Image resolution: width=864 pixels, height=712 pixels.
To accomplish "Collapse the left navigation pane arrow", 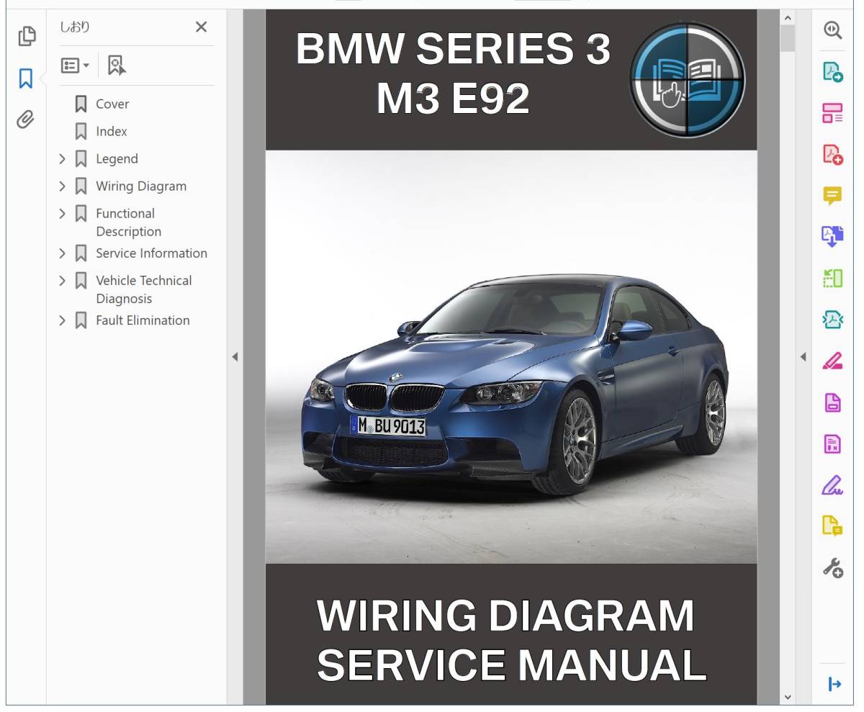I will (235, 356).
